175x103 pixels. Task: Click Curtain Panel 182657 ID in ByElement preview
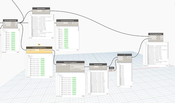click(43, 68)
